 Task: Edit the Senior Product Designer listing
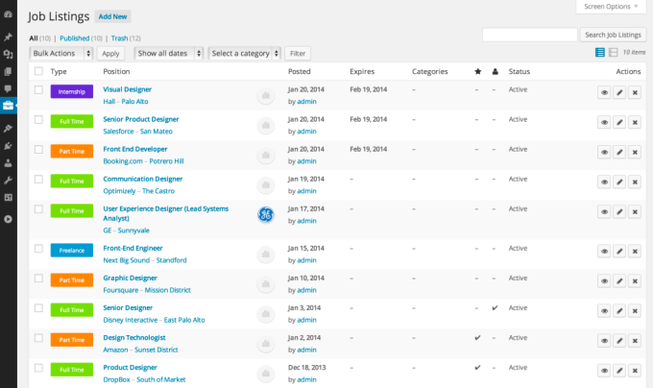(x=619, y=122)
